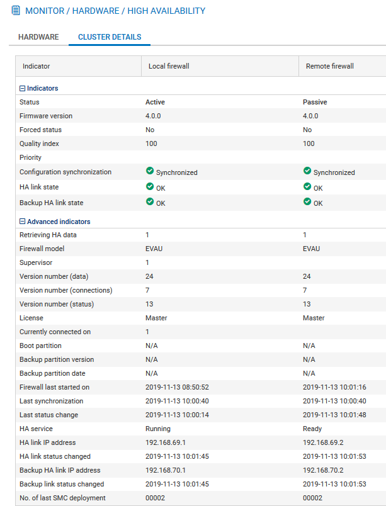Click the HA service Running value
This screenshot has width=386, height=506.
(158, 429)
